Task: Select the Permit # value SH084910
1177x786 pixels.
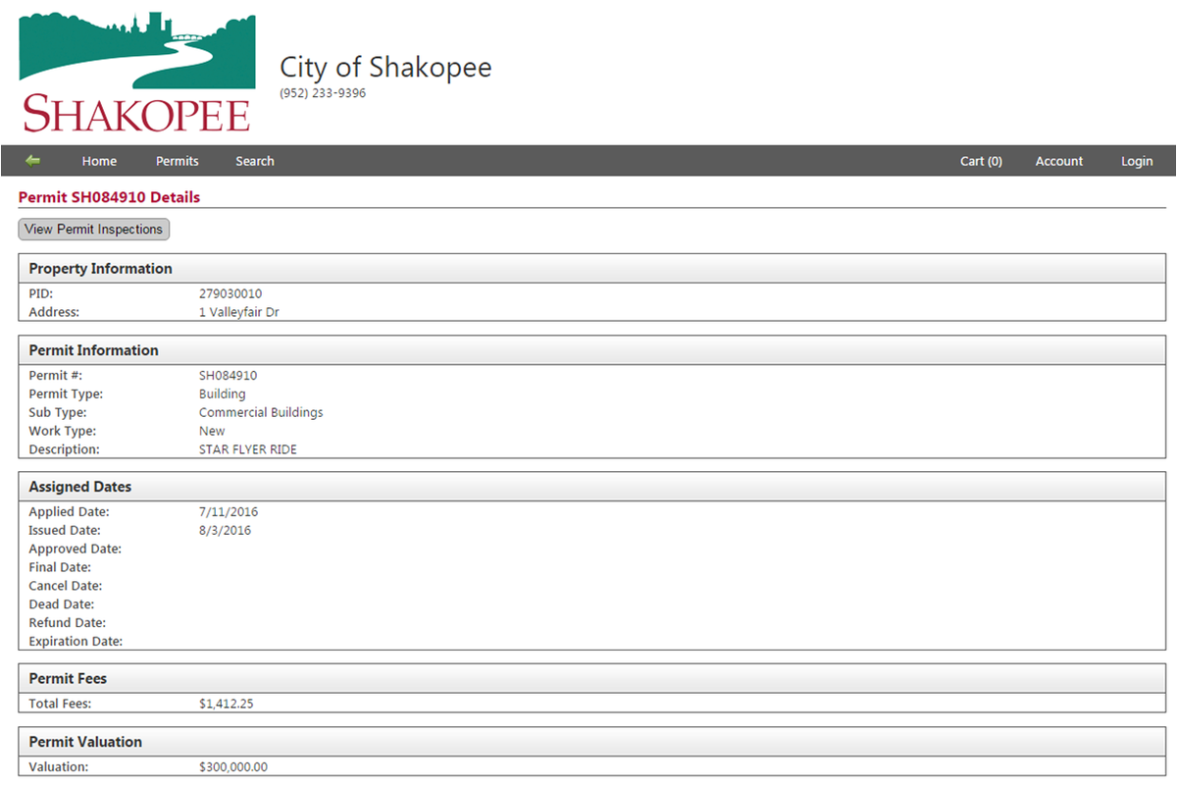Action: point(228,375)
